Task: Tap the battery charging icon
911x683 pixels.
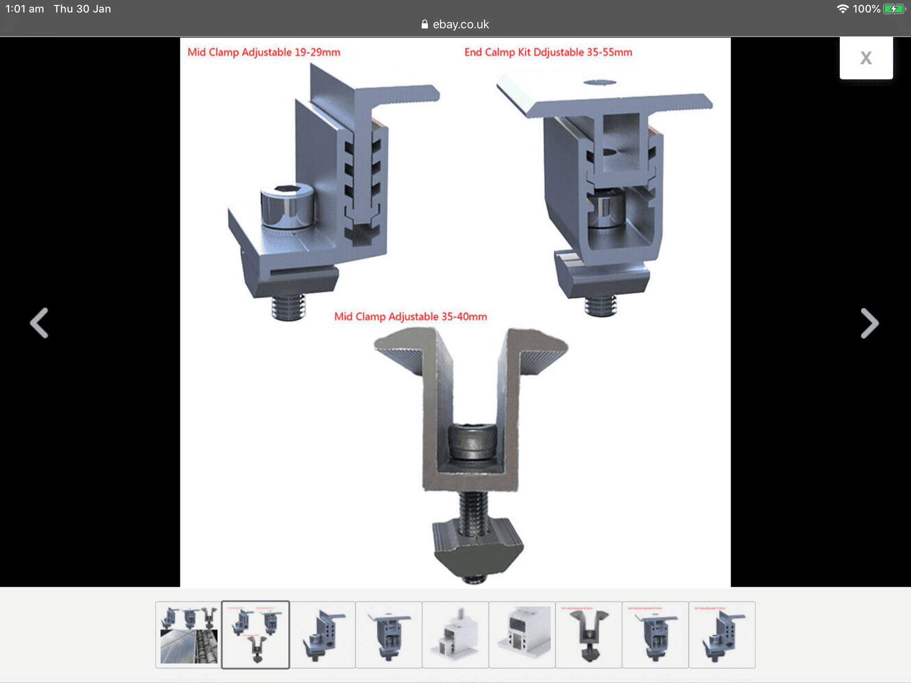Action: pyautogui.click(x=894, y=9)
